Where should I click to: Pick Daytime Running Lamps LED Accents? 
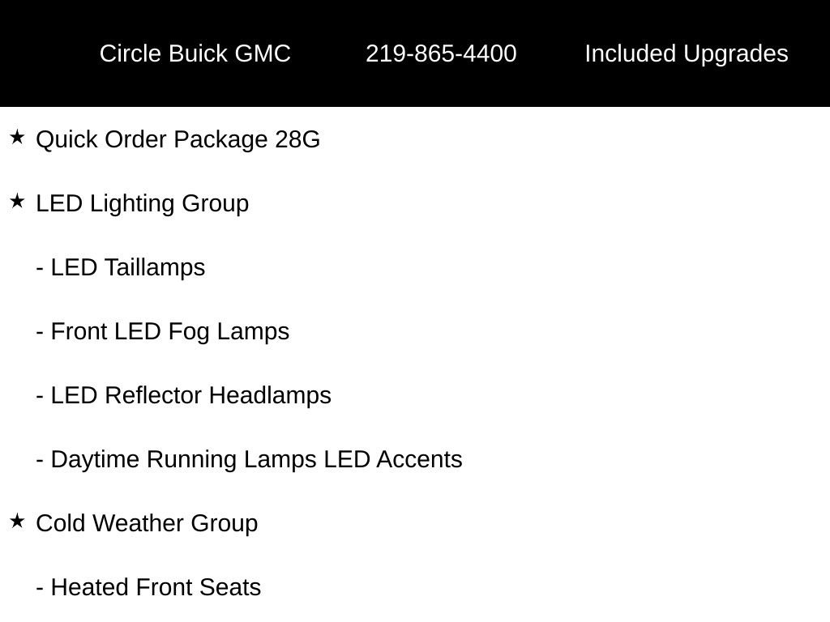(x=256, y=459)
